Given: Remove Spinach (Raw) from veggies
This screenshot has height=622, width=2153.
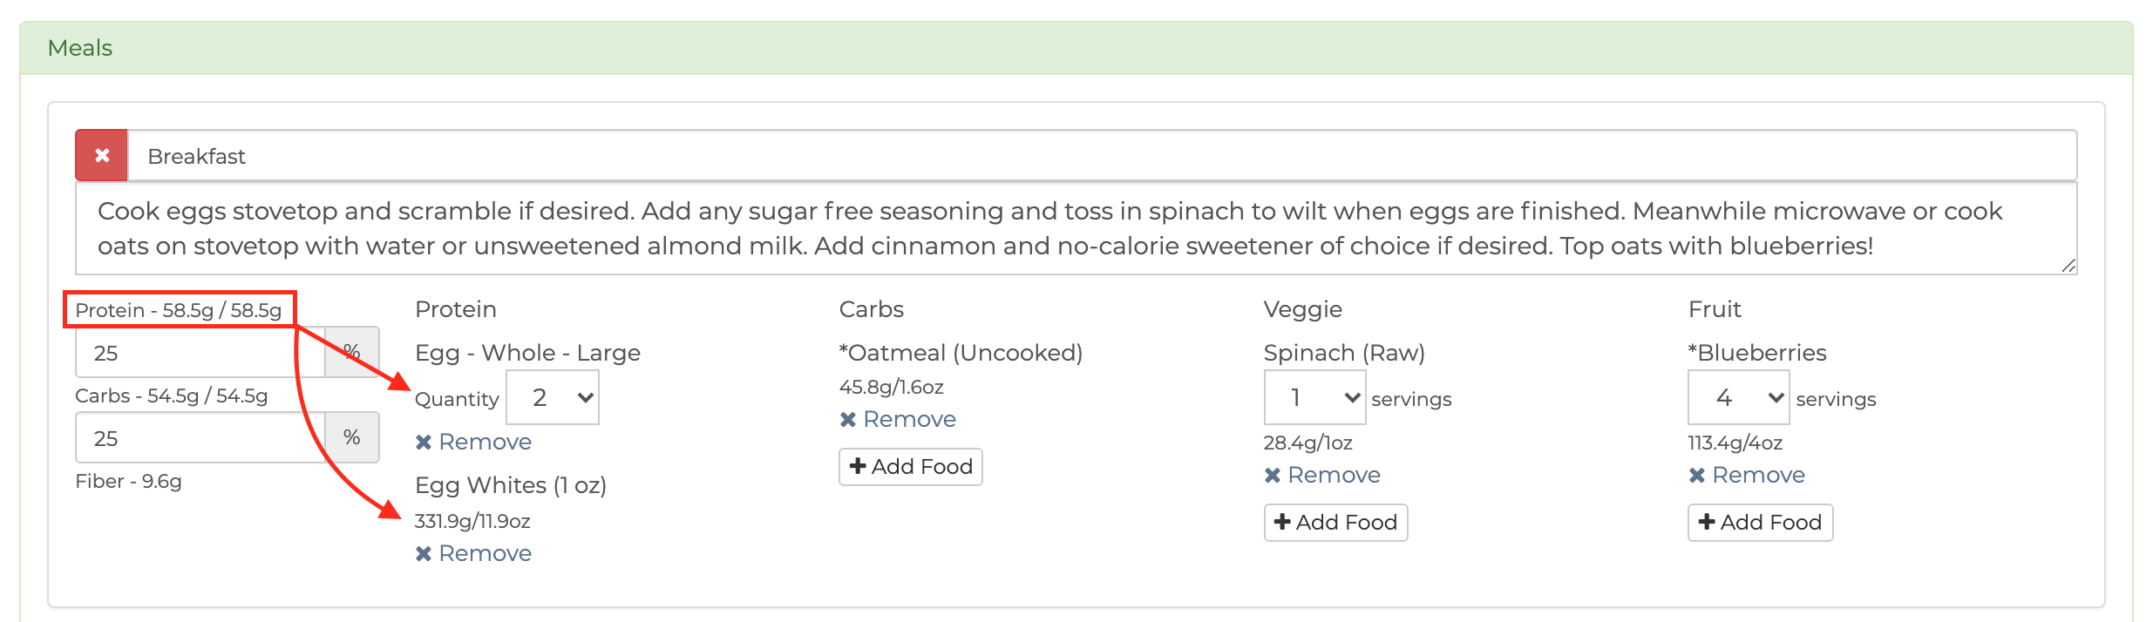Looking at the screenshot, I should coord(1322,476).
